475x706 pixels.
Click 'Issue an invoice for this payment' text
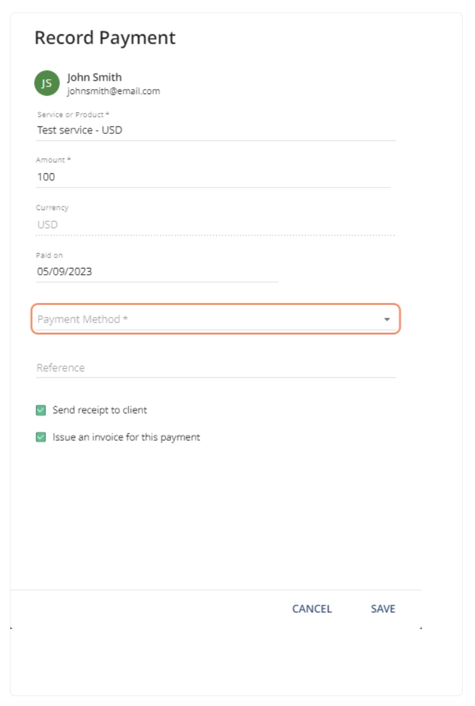pos(126,437)
